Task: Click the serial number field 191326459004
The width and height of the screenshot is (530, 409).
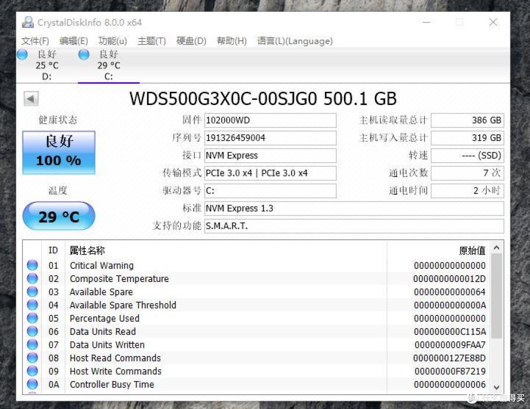Action: point(270,138)
